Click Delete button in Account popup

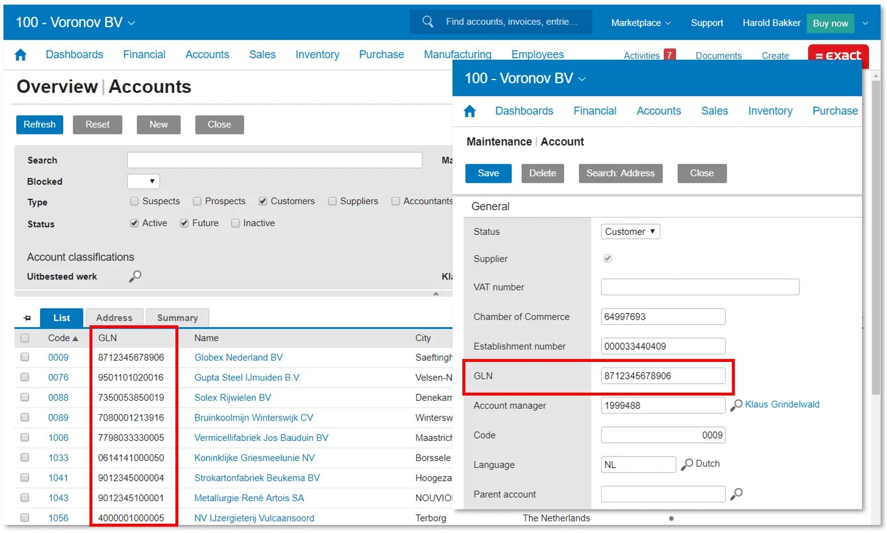click(x=543, y=173)
